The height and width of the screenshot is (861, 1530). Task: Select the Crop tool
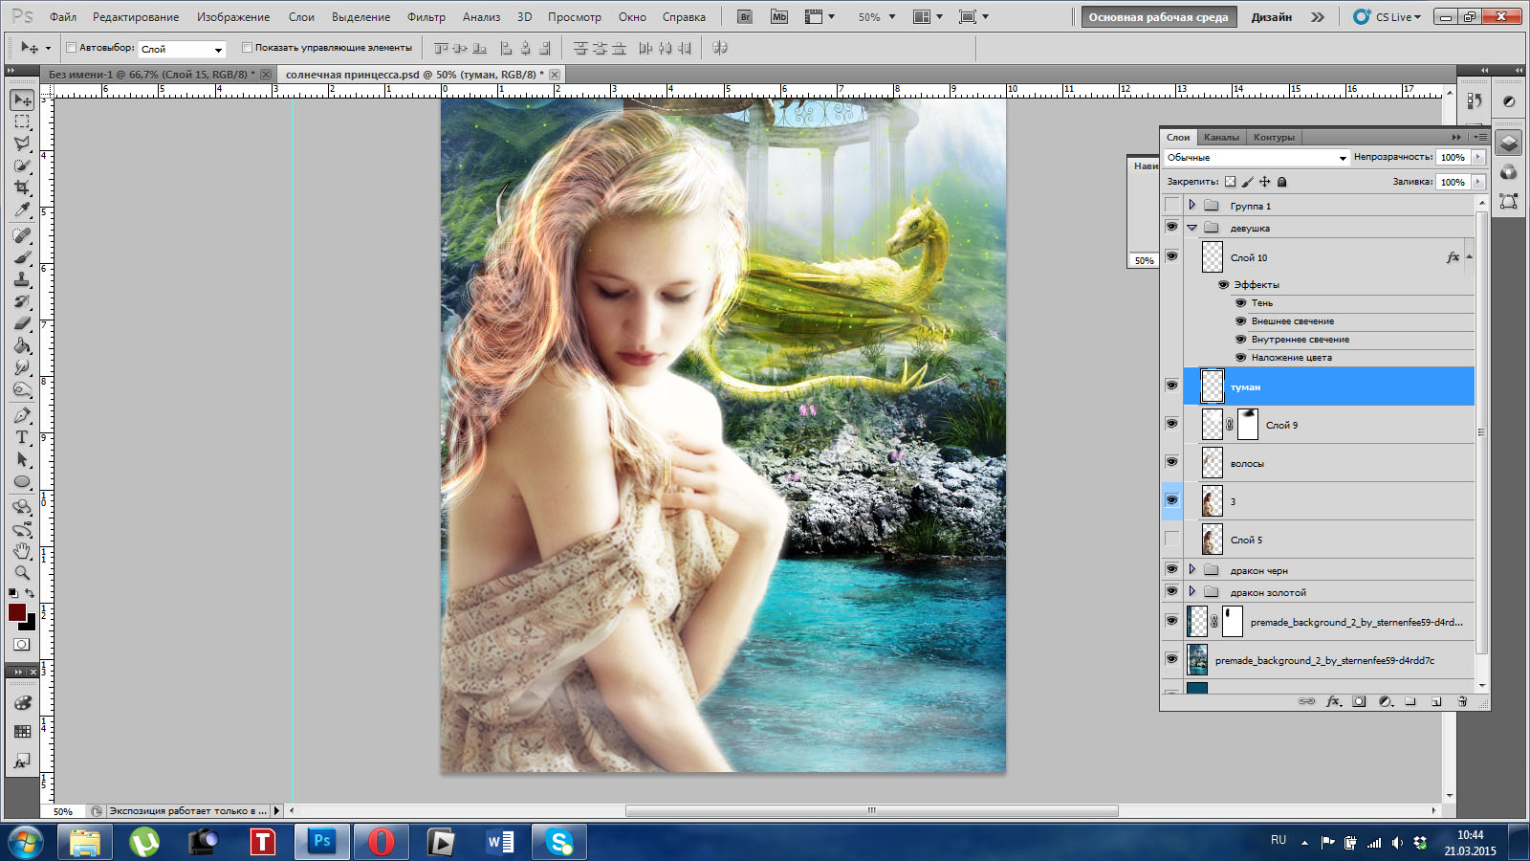click(x=22, y=188)
